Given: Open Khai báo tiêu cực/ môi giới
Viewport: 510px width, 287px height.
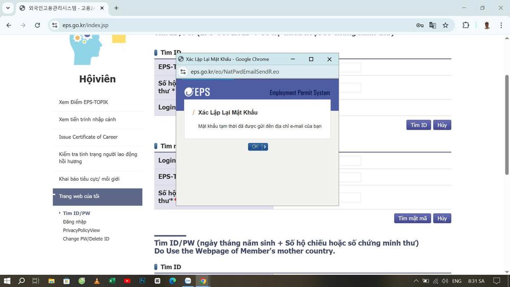Looking at the screenshot, I should point(89,179).
